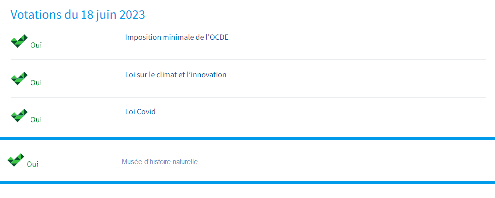Open the 'Musée d'histoire naturelle' link
Image resolution: width=495 pixels, height=198 pixels.
coord(160,162)
